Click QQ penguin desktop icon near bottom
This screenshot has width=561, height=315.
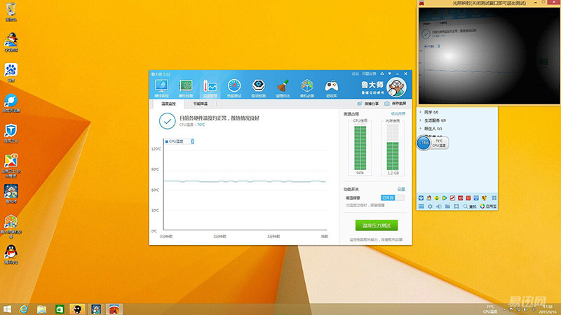tap(11, 254)
